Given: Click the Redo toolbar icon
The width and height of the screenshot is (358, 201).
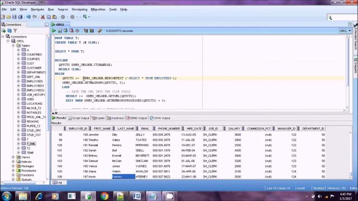Looking at the screenshot, I should pyautogui.click(x=35, y=17).
